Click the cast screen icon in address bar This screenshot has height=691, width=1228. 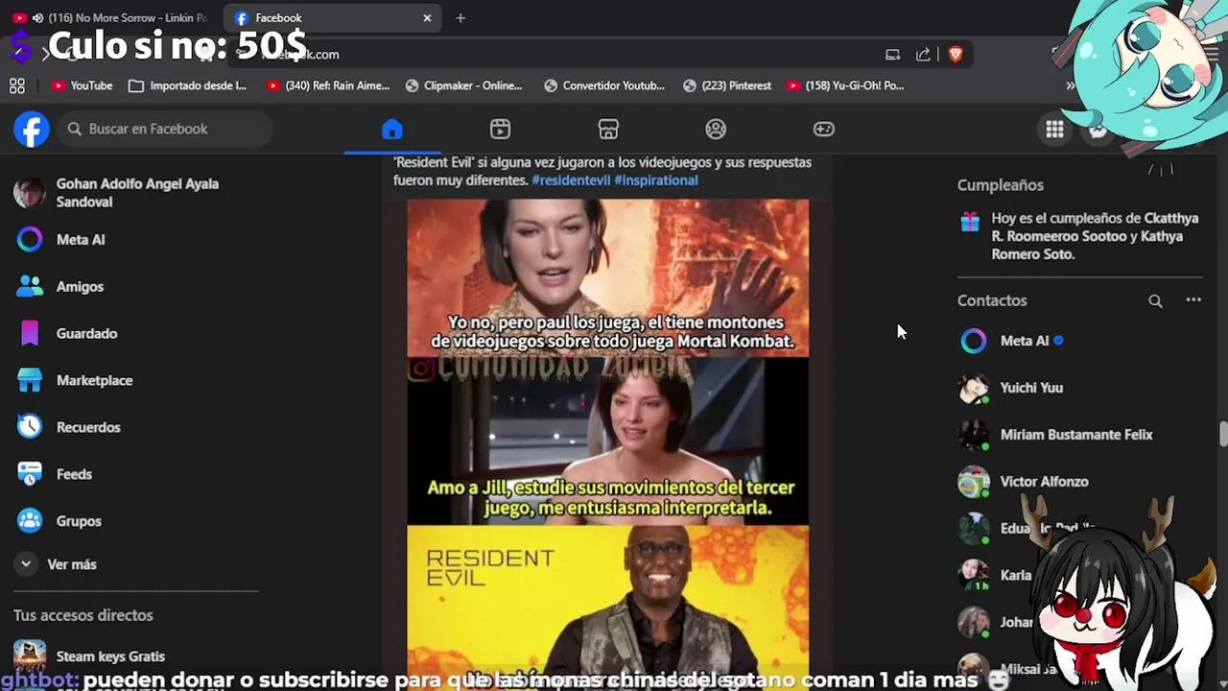[x=892, y=55]
